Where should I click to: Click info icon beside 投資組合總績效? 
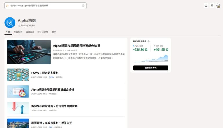tap(148, 42)
